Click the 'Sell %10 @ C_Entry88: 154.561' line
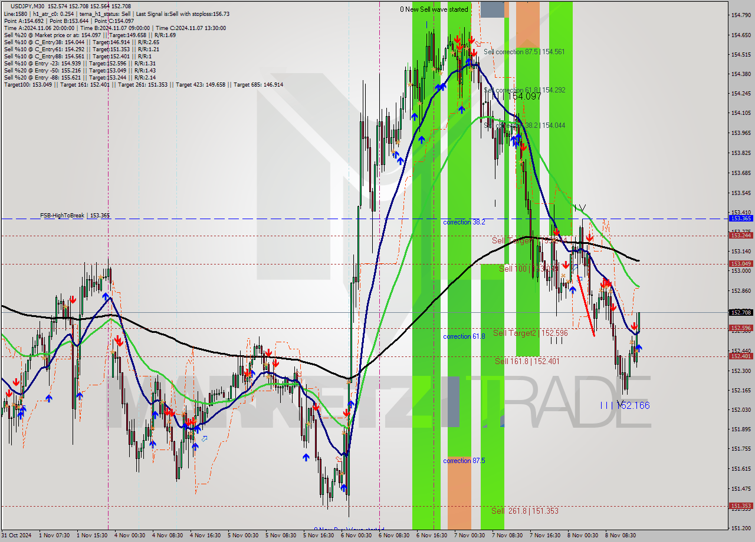 click(x=77, y=56)
